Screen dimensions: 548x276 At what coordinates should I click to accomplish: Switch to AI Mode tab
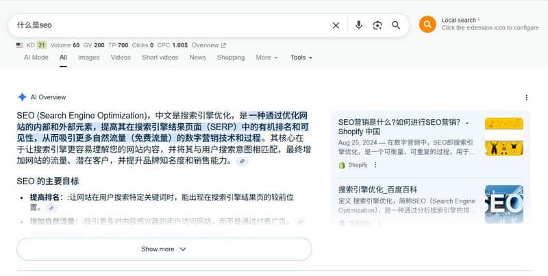[x=36, y=58]
